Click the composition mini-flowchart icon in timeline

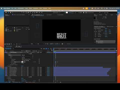[41, 49]
